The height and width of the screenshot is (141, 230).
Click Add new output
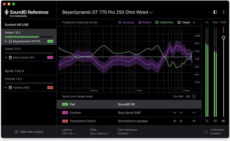[x=29, y=132]
